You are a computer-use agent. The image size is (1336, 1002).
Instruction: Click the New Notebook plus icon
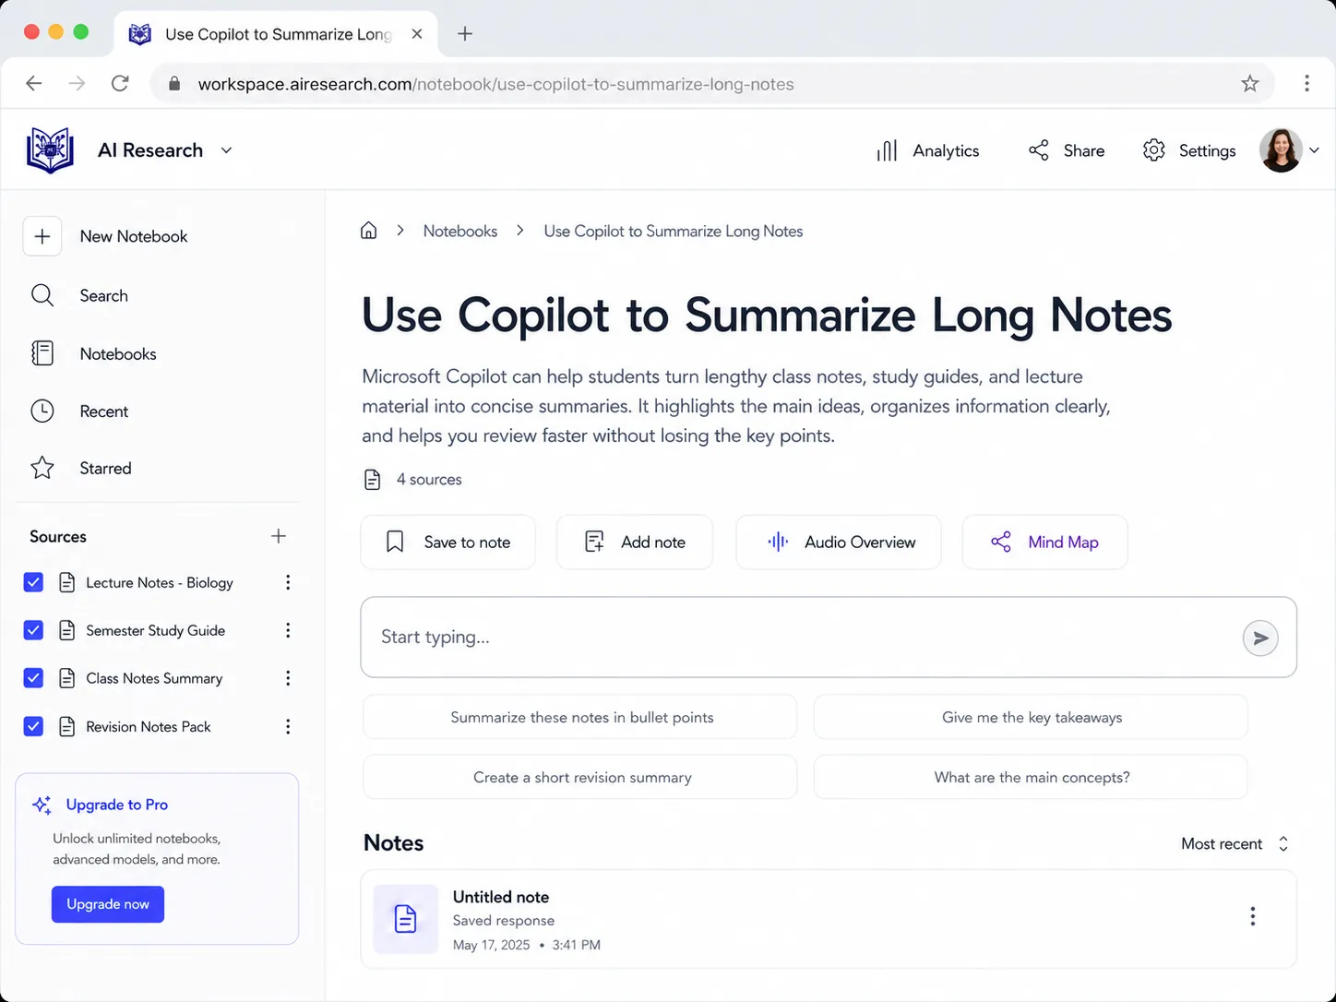pyautogui.click(x=42, y=236)
